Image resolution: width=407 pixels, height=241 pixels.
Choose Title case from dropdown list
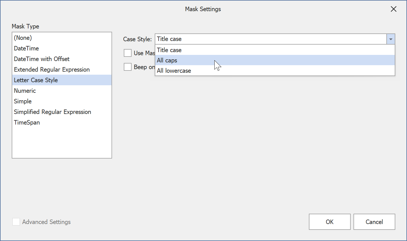click(x=169, y=50)
